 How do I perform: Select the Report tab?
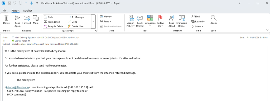[15, 11]
